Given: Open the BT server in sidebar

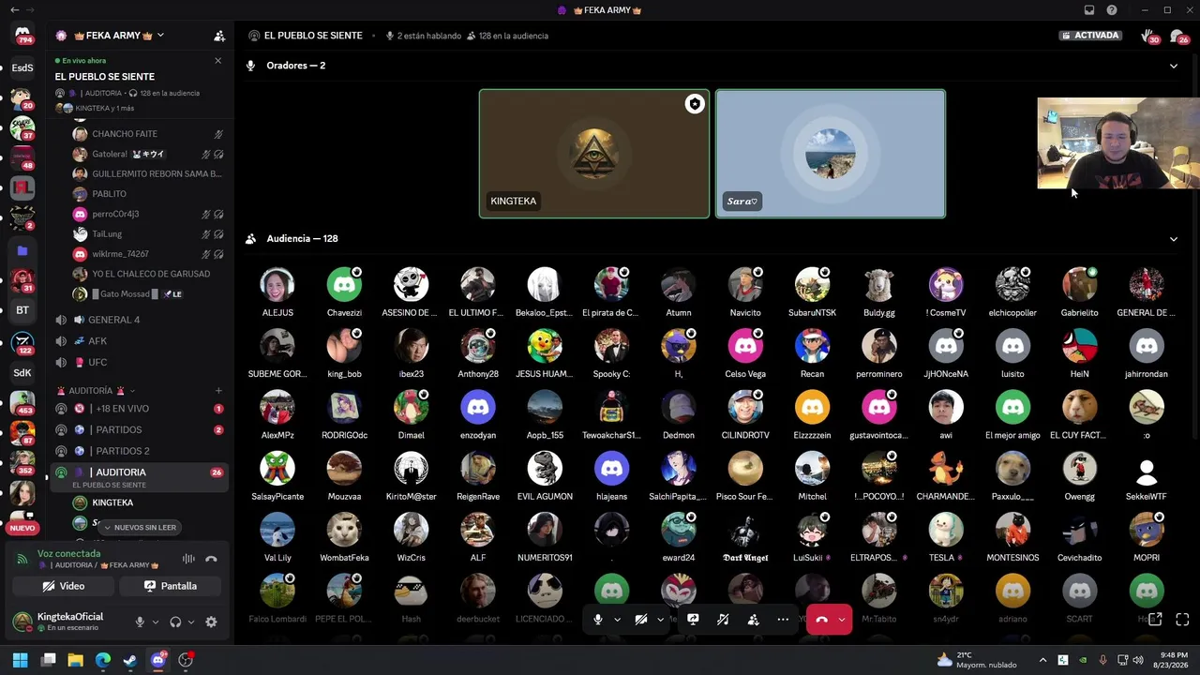Looking at the screenshot, I should 22,310.
